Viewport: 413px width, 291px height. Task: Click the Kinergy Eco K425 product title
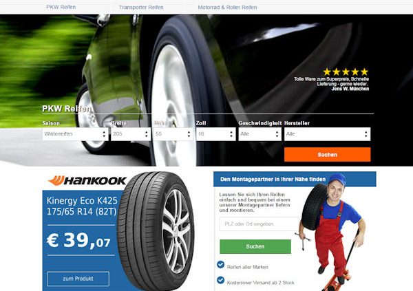(82, 206)
